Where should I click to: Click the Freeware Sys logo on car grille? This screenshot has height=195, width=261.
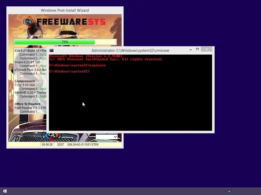click(51, 136)
